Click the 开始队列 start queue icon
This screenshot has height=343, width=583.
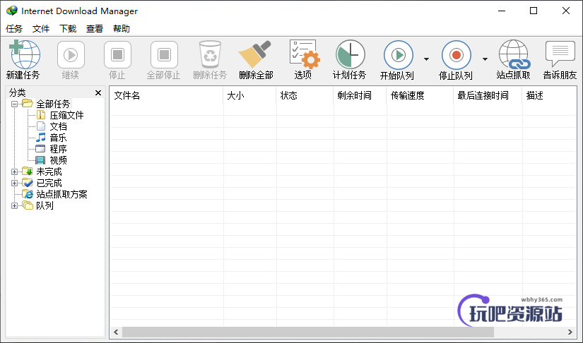click(399, 55)
